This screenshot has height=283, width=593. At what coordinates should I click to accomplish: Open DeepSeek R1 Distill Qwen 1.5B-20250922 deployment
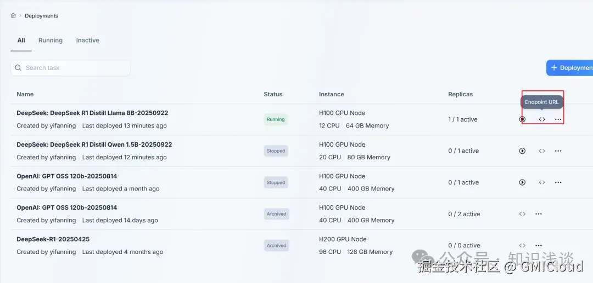click(x=94, y=145)
